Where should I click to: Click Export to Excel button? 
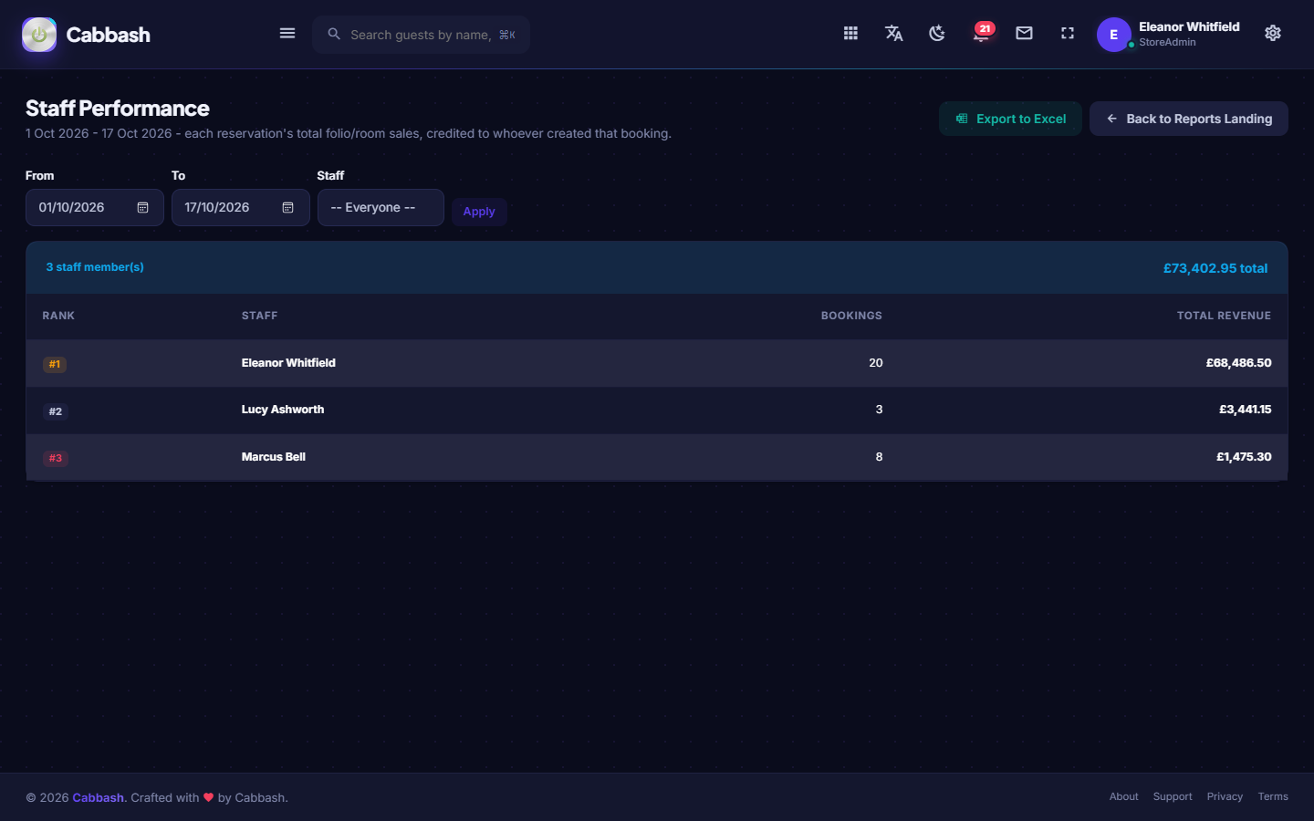(1010, 119)
